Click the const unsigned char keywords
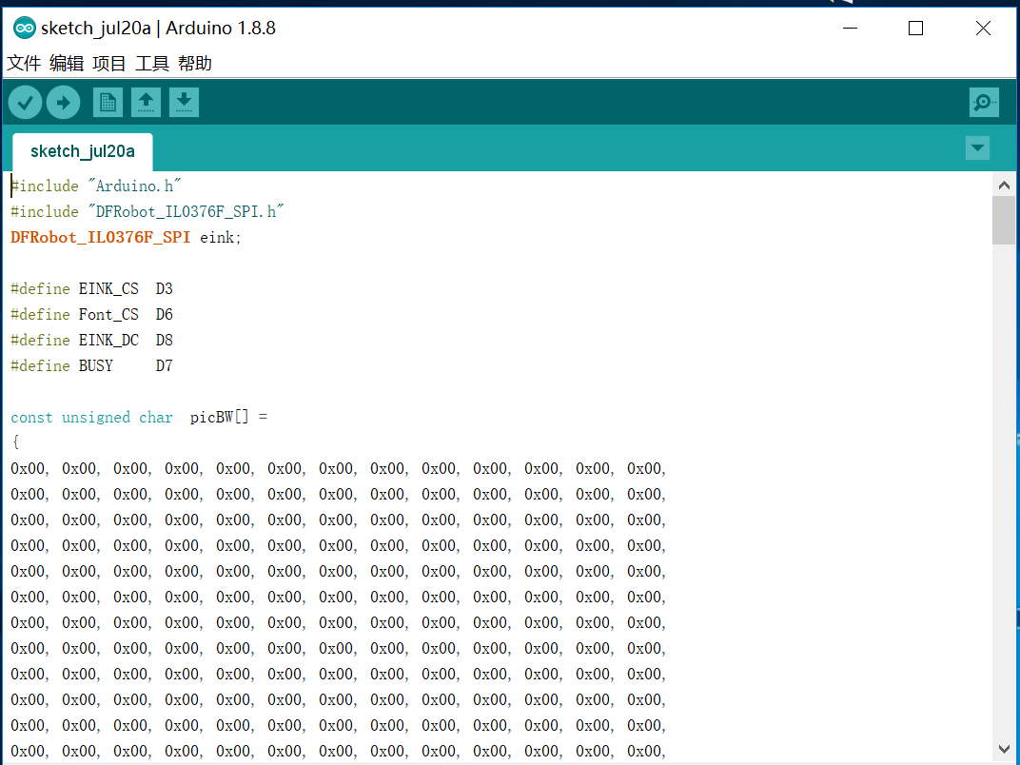 [91, 418]
